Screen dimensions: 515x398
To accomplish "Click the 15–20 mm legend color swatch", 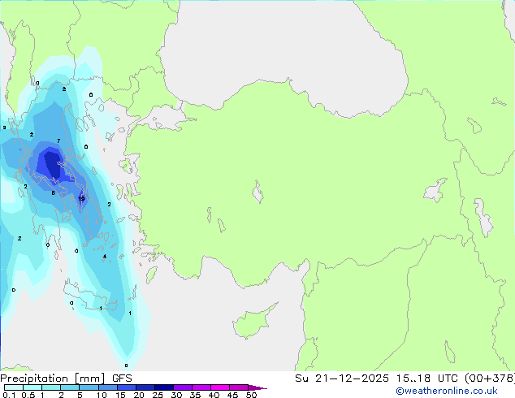I will [126, 387].
